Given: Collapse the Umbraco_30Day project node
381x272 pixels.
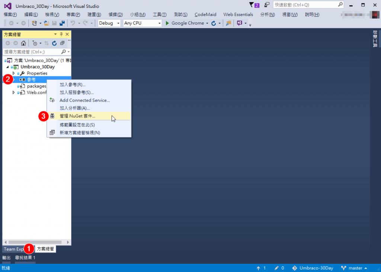Looking at the screenshot, I should coord(7,67).
